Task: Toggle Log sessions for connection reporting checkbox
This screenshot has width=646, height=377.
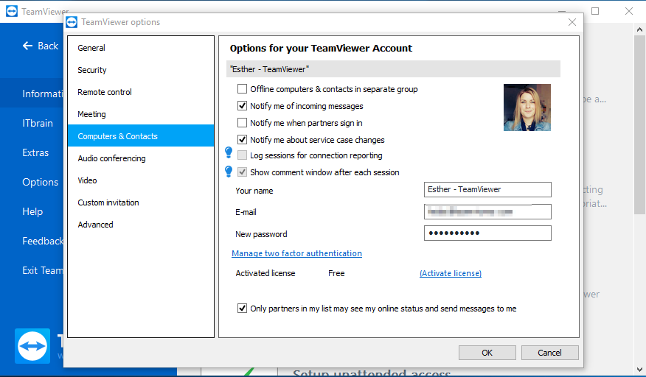Action: (x=242, y=155)
